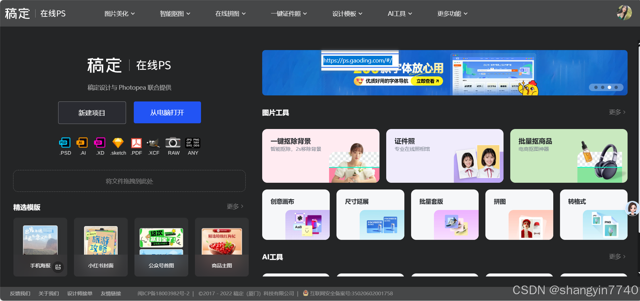
Task: Select the 商品主图 template thumbnail
Action: click(222, 247)
